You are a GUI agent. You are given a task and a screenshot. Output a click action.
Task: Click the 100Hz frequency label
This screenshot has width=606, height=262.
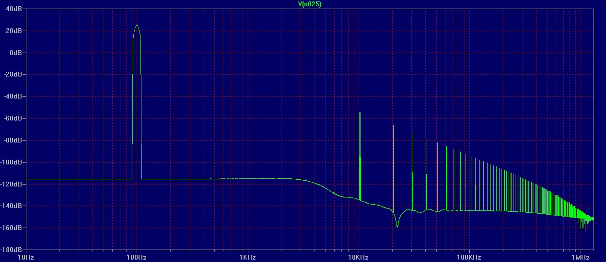137,257
